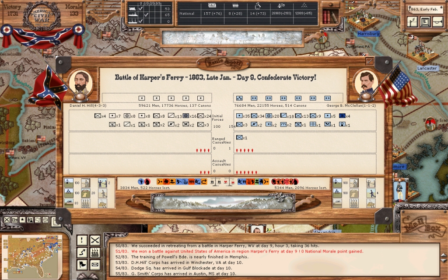Click the bugle end turn button

(437, 21)
